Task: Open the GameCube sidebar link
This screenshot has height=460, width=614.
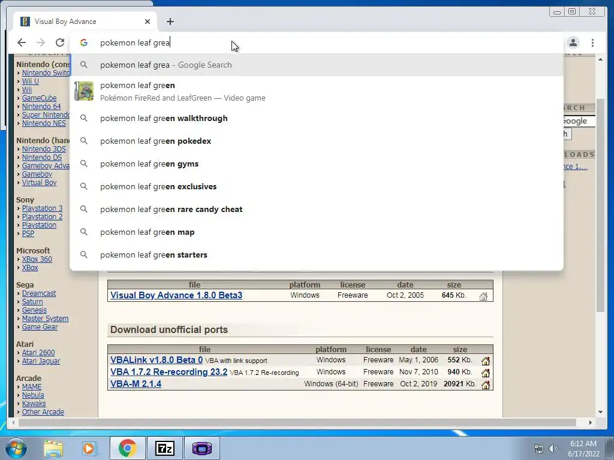Action: pyautogui.click(x=39, y=98)
